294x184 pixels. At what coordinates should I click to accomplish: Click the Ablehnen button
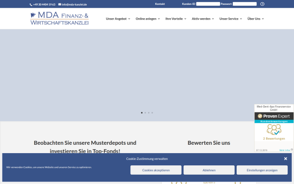pyautogui.click(x=209, y=170)
